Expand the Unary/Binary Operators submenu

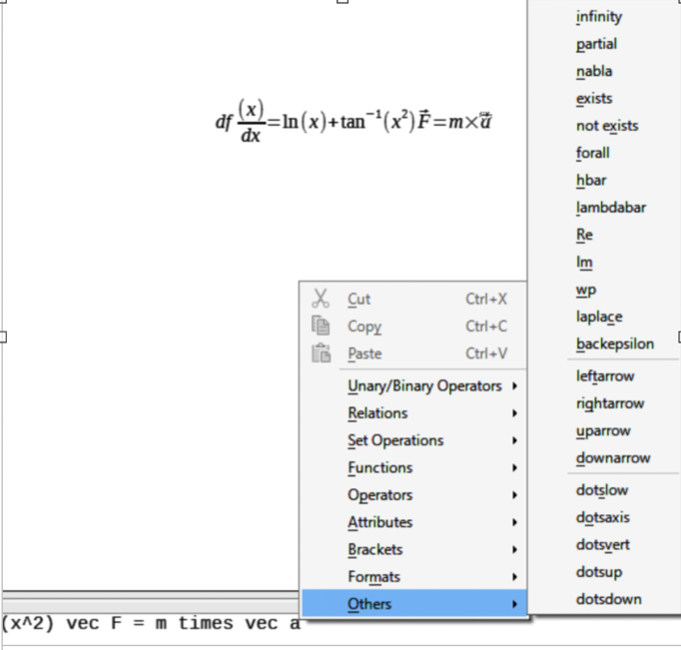coord(414,386)
